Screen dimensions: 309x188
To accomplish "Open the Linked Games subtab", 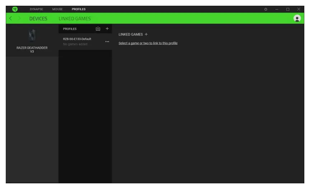I will coord(75,19).
